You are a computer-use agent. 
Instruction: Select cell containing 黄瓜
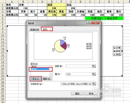tap(61, 11)
